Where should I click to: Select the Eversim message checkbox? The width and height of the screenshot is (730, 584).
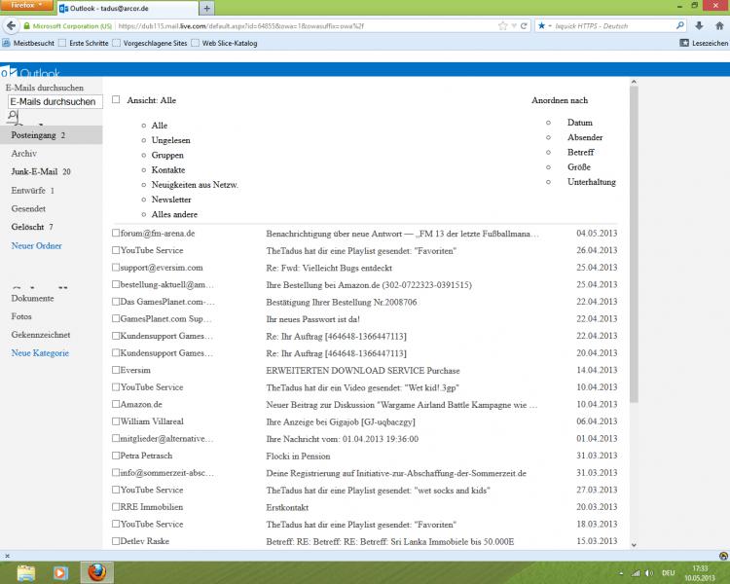(x=116, y=370)
